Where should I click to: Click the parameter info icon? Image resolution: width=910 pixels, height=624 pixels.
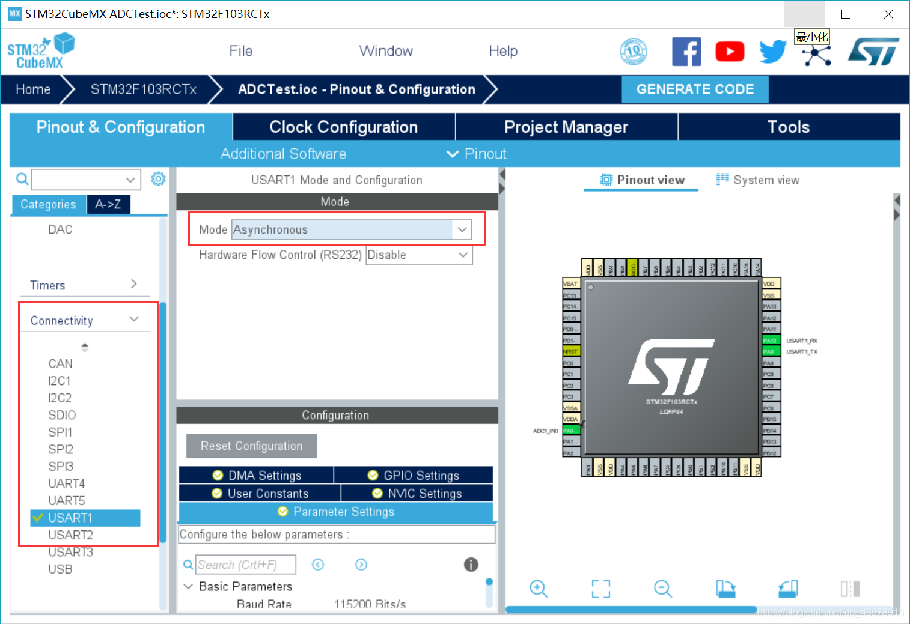click(471, 565)
